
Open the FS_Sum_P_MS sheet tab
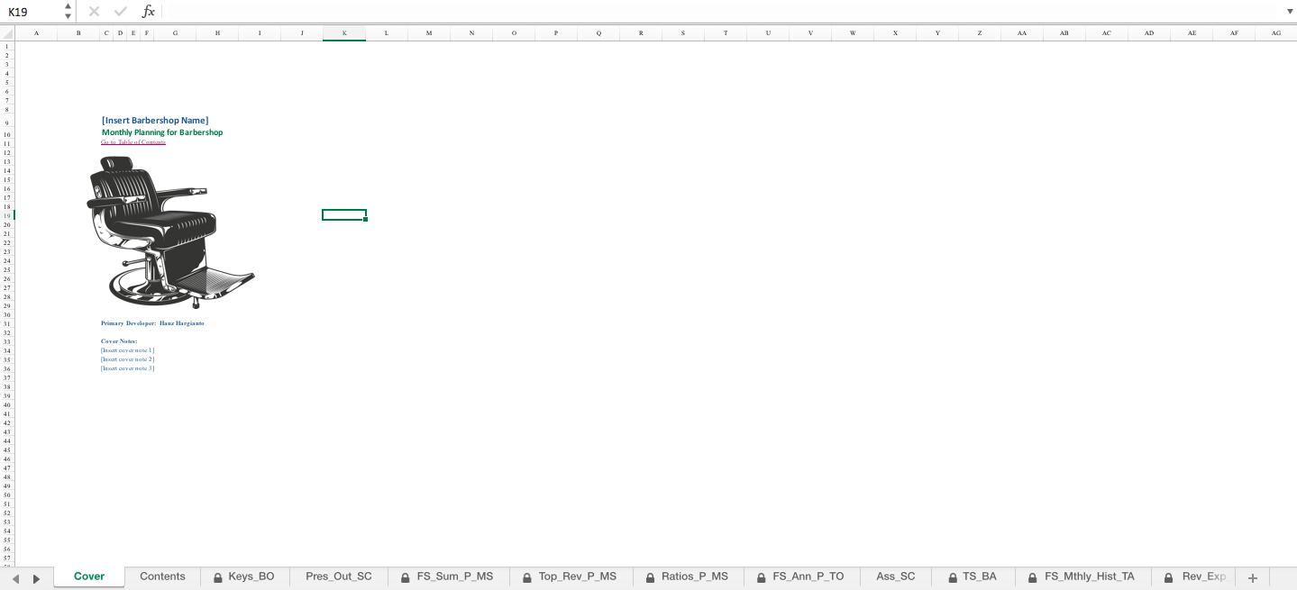[x=448, y=576]
